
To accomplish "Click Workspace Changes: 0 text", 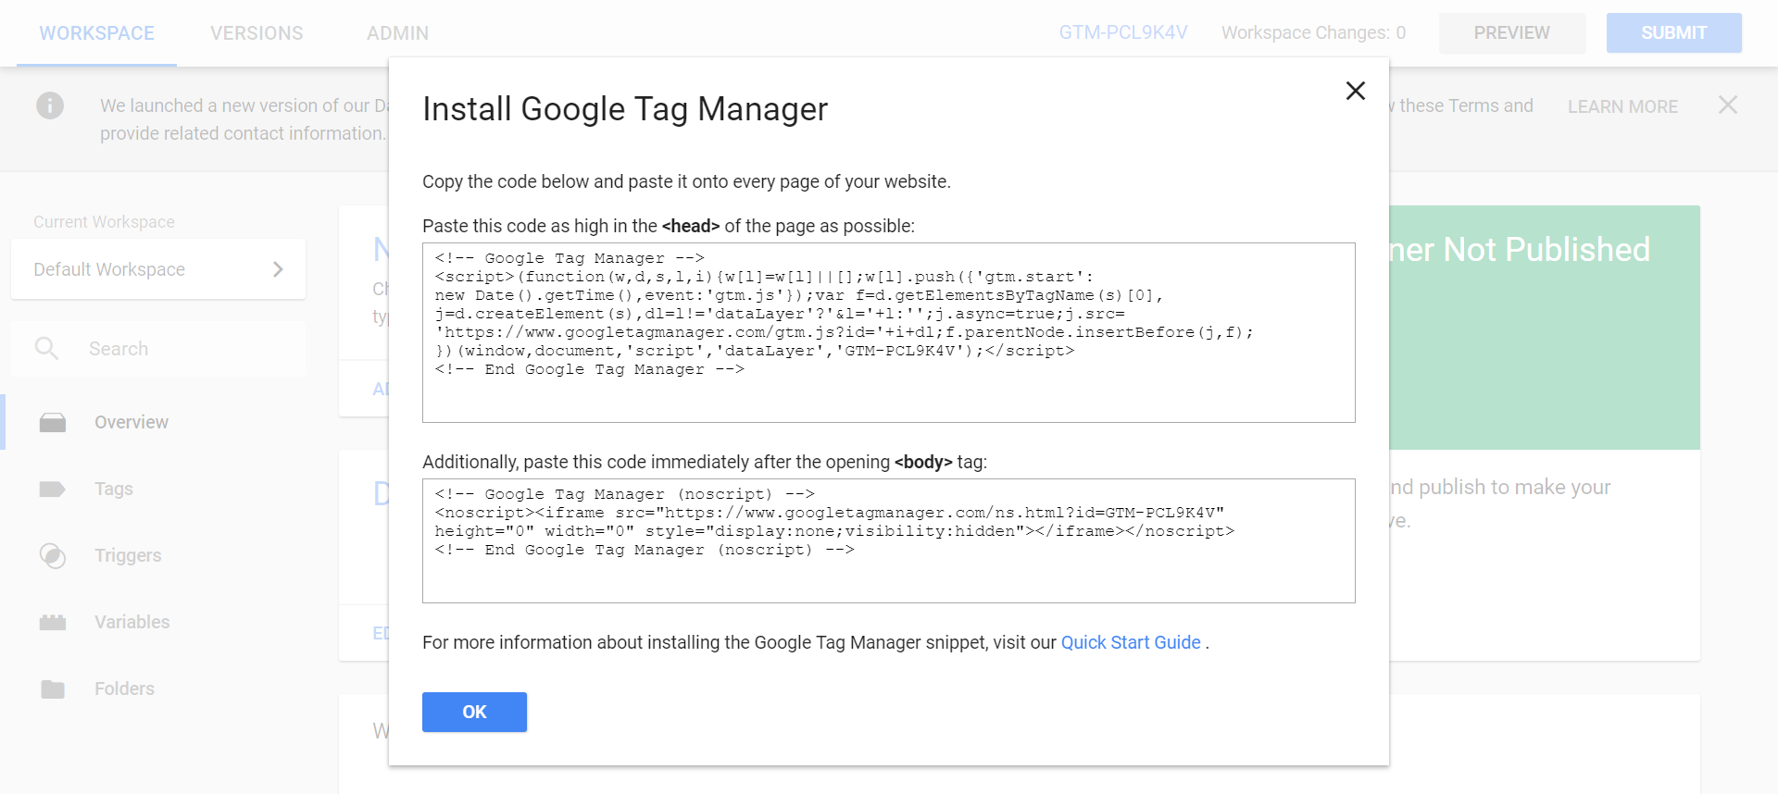I will pyautogui.click(x=1313, y=32).
